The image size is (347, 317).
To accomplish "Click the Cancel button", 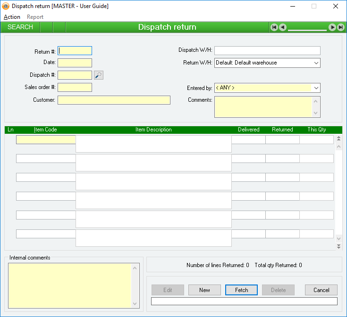I will [321, 290].
